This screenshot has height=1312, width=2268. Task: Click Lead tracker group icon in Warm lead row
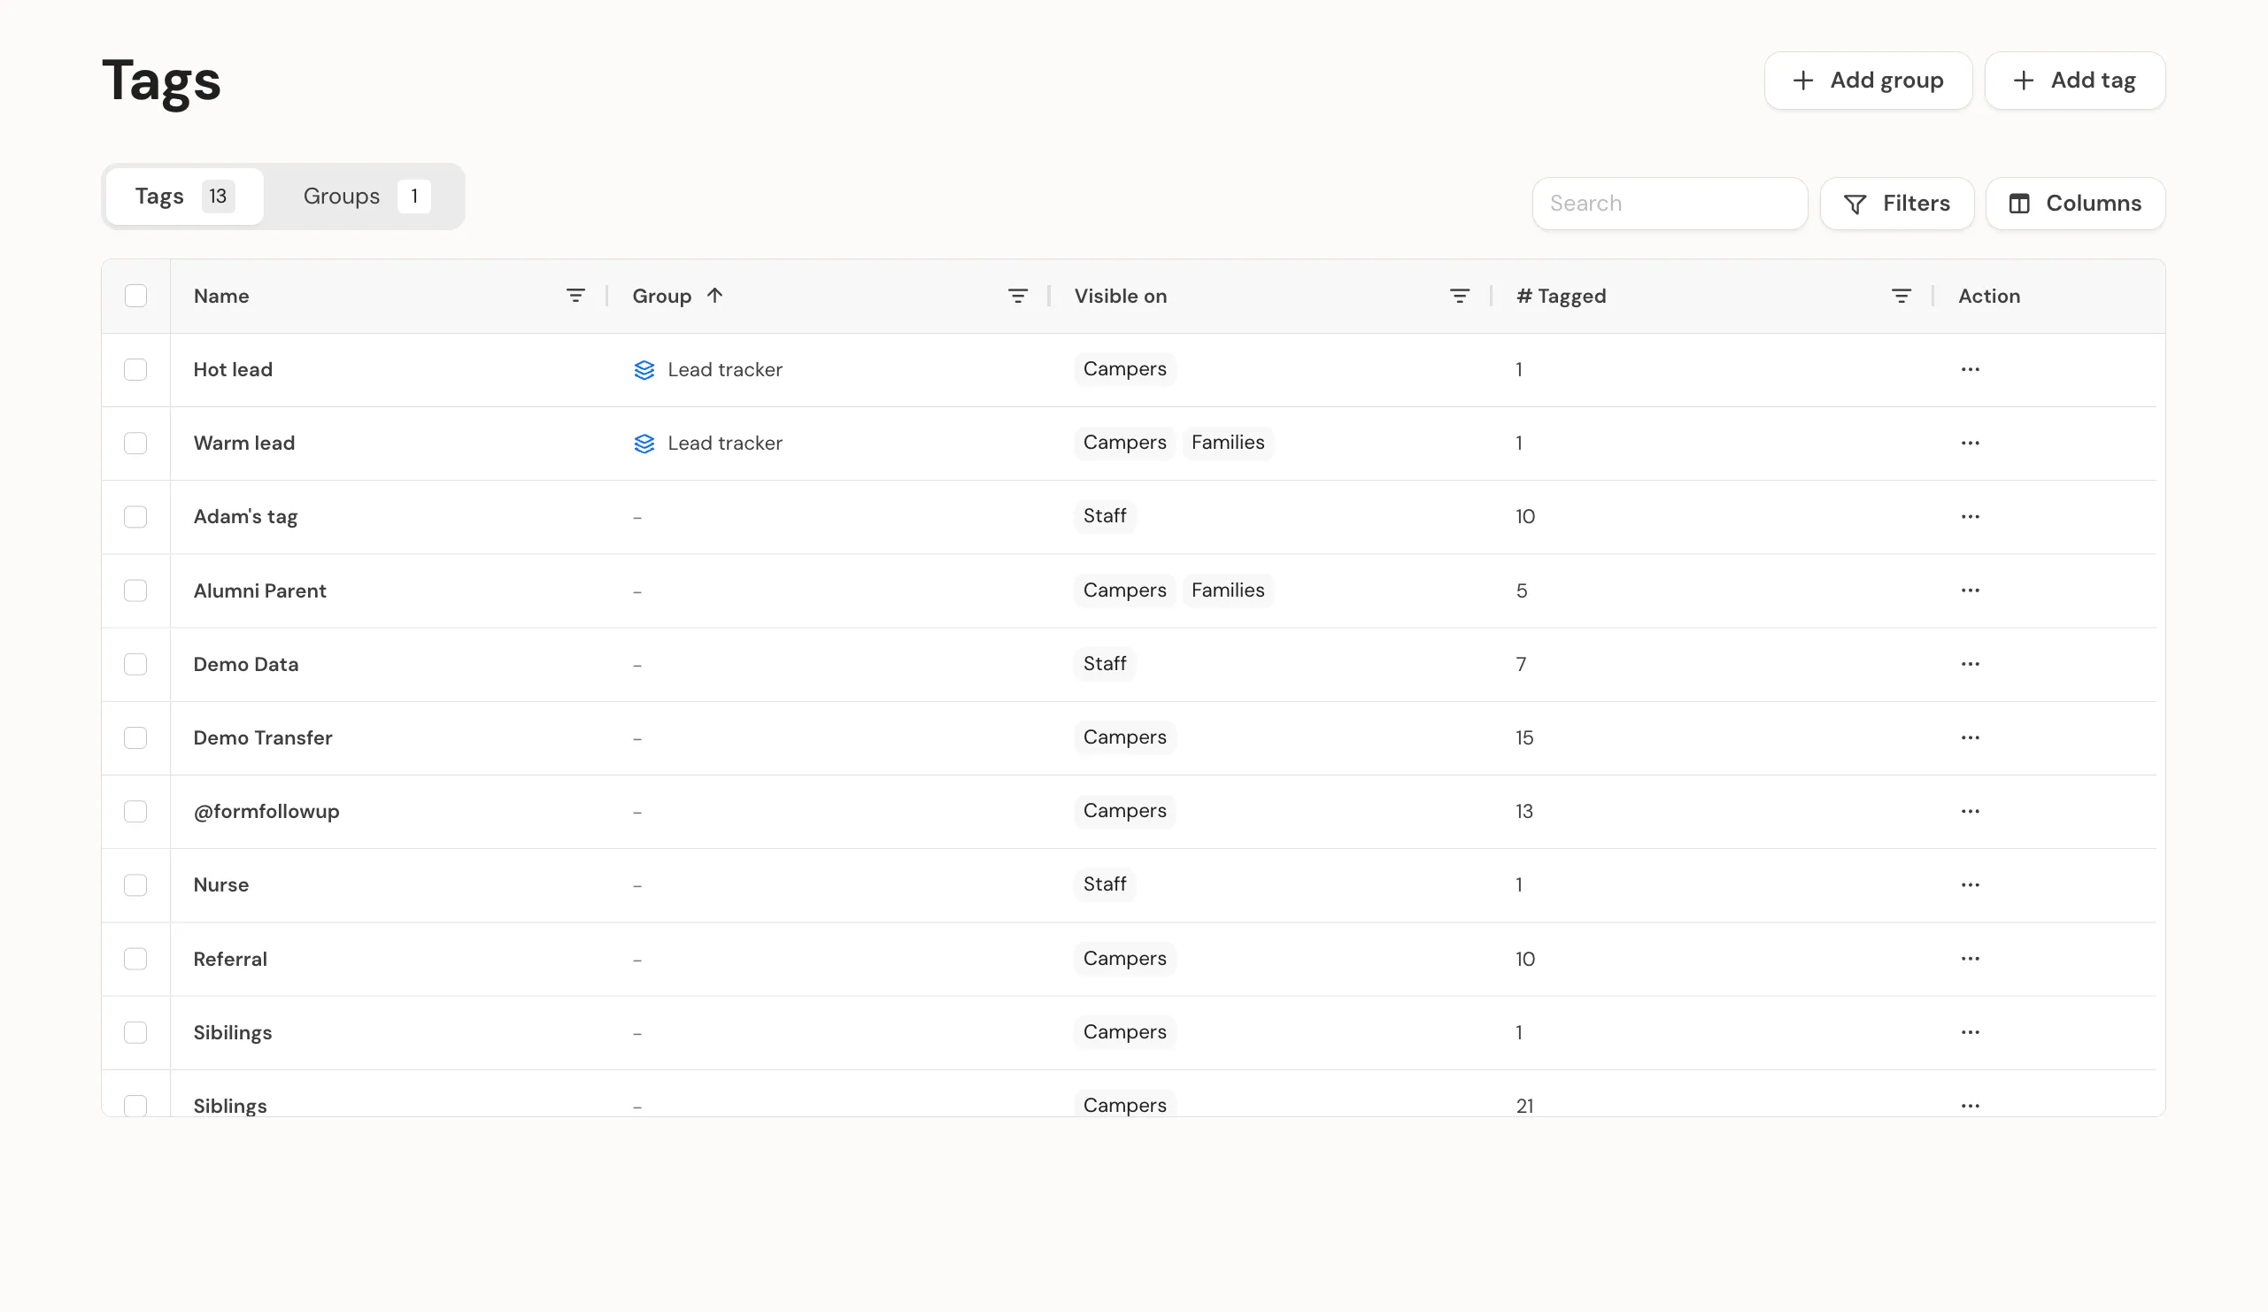coord(644,444)
